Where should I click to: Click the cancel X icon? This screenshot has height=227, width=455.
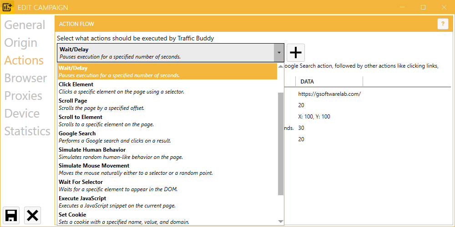pyautogui.click(x=33, y=215)
